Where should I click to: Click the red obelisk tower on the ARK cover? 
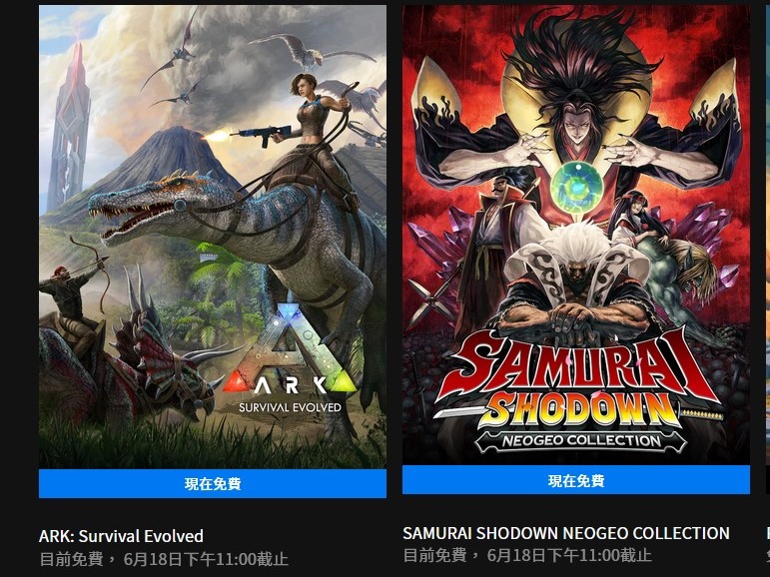(69, 125)
